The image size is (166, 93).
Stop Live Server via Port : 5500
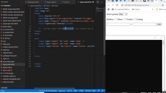(x=91, y=91)
